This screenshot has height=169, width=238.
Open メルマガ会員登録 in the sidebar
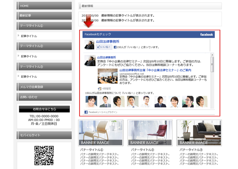(44, 87)
